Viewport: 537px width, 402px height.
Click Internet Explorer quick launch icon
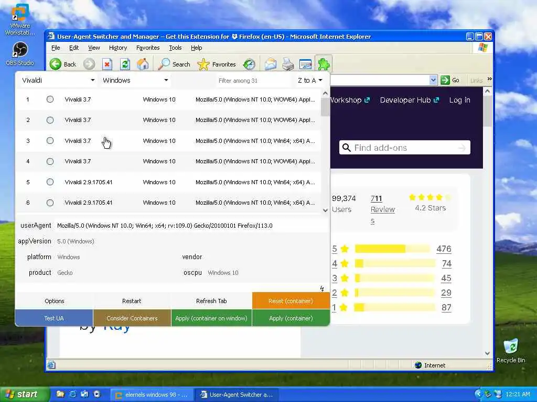point(72,394)
